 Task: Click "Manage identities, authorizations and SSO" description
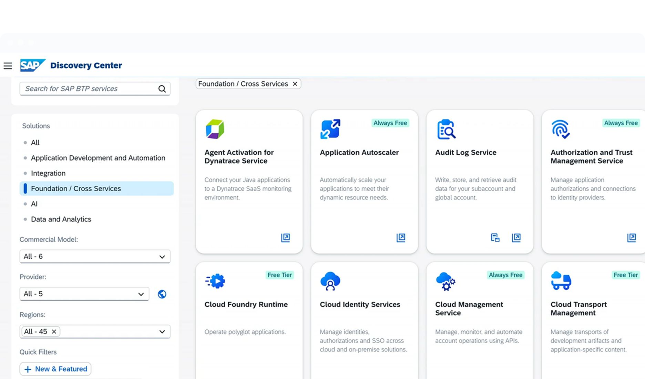[363, 341]
